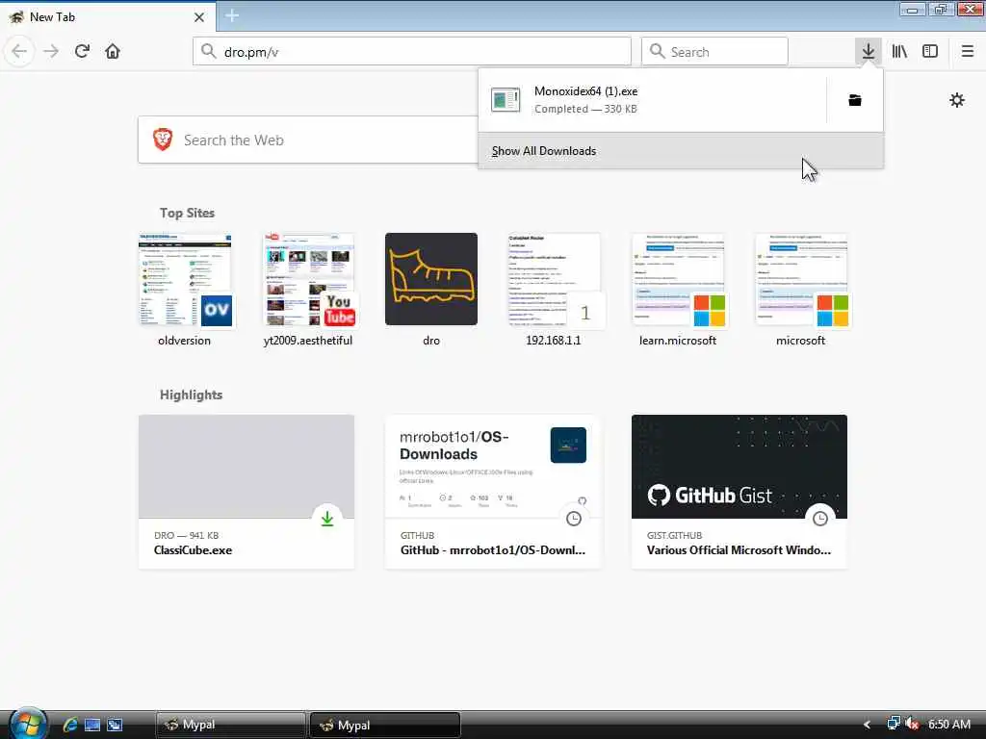Open the yt2009.aesthetiful top site
The height and width of the screenshot is (739, 986).
(x=308, y=291)
